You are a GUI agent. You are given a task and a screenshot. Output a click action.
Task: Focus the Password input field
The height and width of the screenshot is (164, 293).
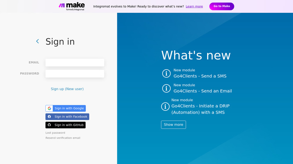[x=75, y=74]
